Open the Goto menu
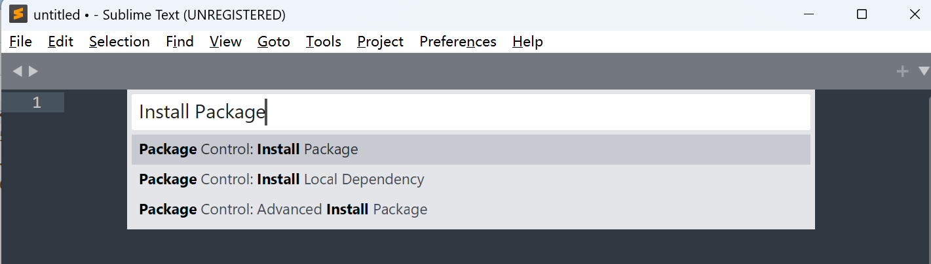 (274, 42)
